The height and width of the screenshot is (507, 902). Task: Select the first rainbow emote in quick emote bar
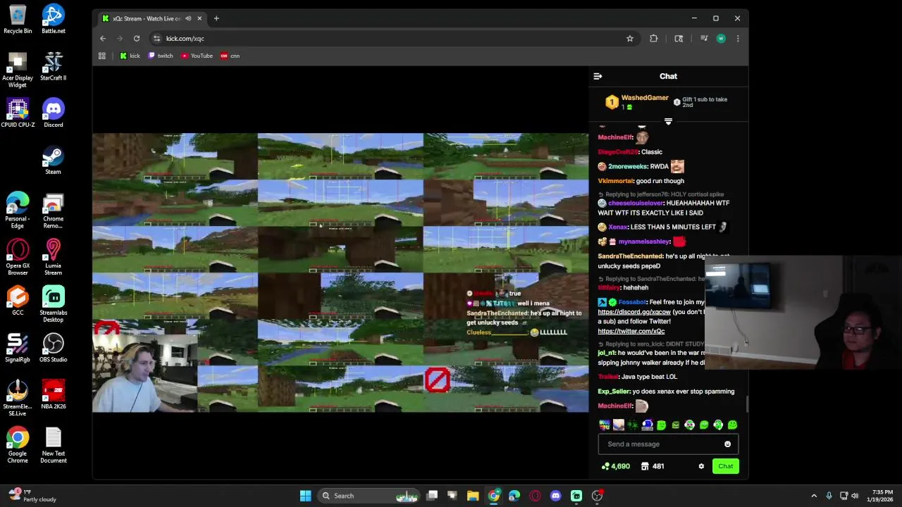(604, 425)
